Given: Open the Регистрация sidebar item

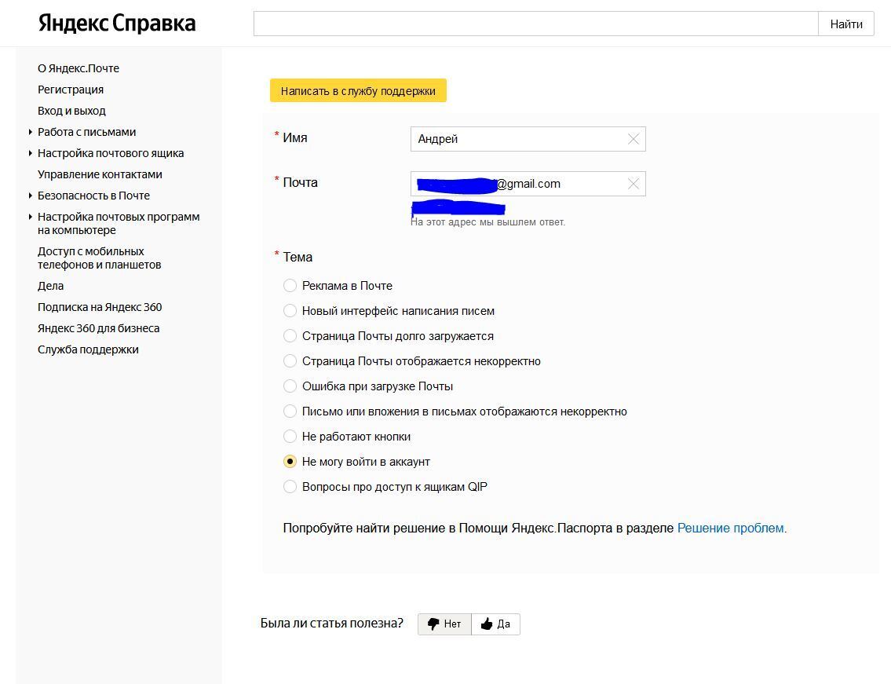Looking at the screenshot, I should point(71,90).
